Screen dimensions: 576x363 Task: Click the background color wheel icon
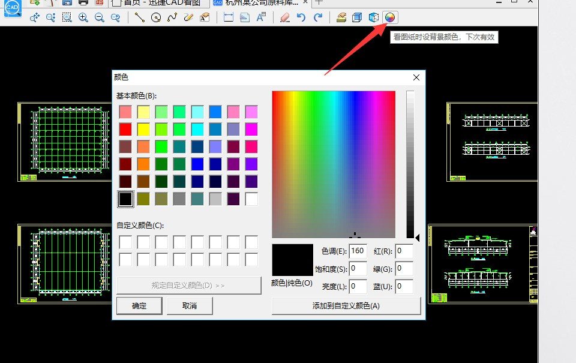390,17
